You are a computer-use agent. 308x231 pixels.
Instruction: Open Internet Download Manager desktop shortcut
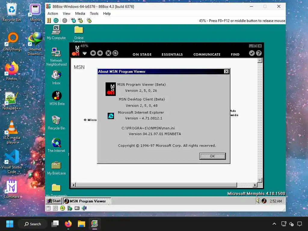point(35,44)
